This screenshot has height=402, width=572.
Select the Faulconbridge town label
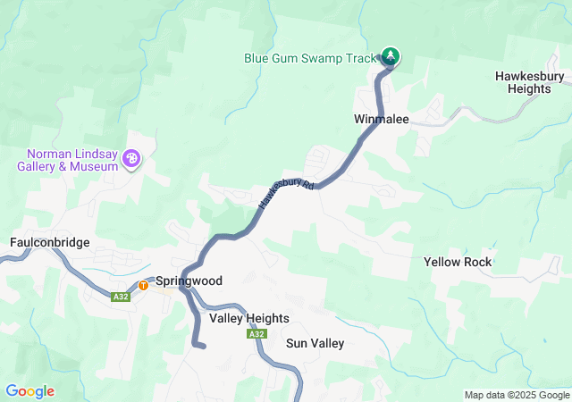50,242
